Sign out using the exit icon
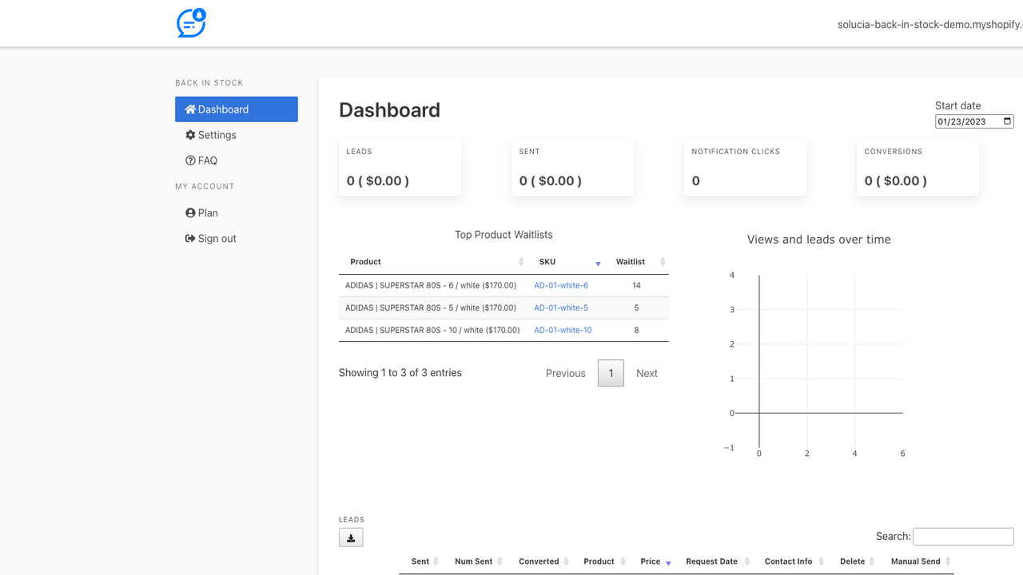 189,238
